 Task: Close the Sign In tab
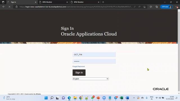36,2
